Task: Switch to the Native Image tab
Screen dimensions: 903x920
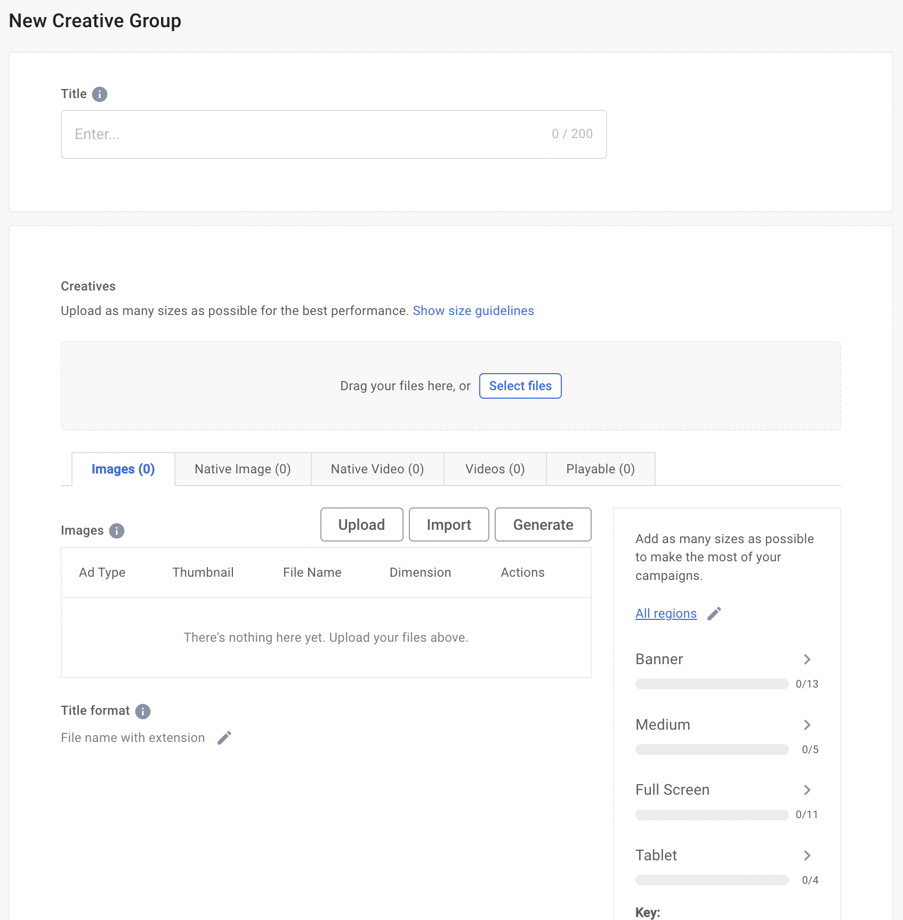Action: tap(243, 469)
